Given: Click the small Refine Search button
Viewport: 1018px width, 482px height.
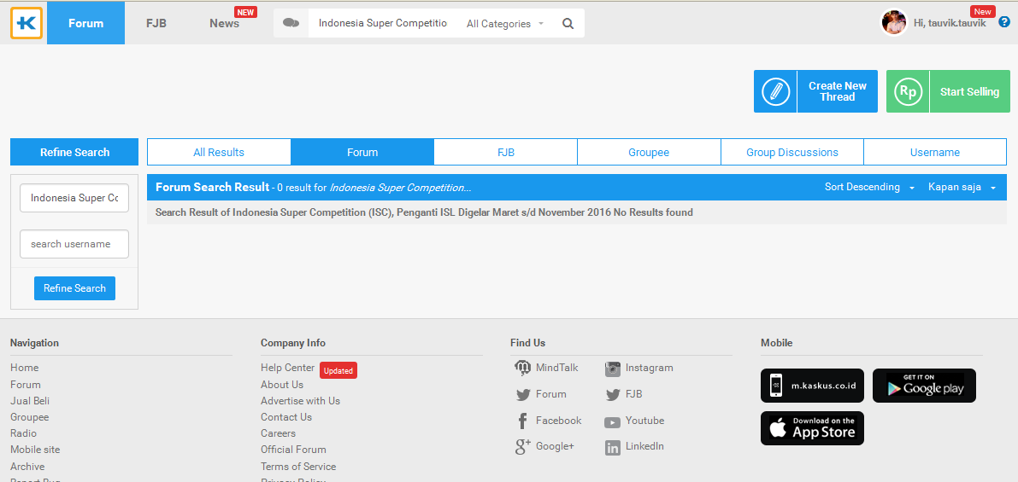Looking at the screenshot, I should (x=74, y=288).
